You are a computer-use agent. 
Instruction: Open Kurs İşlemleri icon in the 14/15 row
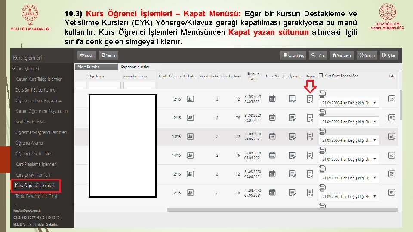[292, 155]
